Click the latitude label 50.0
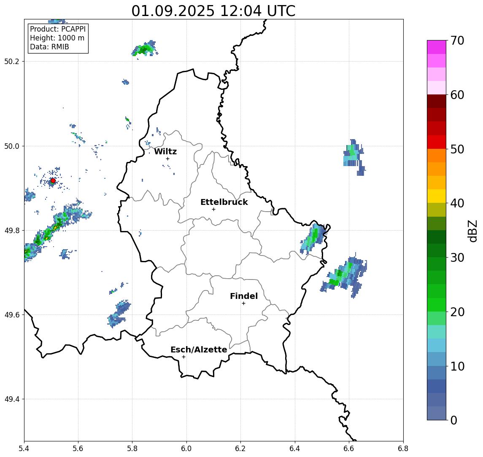Image resolution: width=483 pixels, height=457 pixels. pyautogui.click(x=12, y=146)
